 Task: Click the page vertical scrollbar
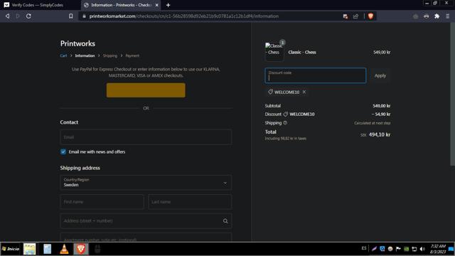[452, 94]
